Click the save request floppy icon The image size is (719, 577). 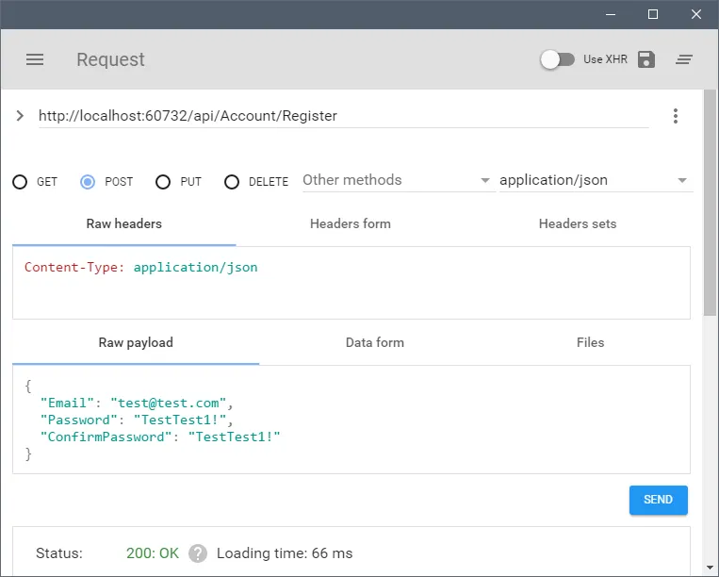[646, 59]
